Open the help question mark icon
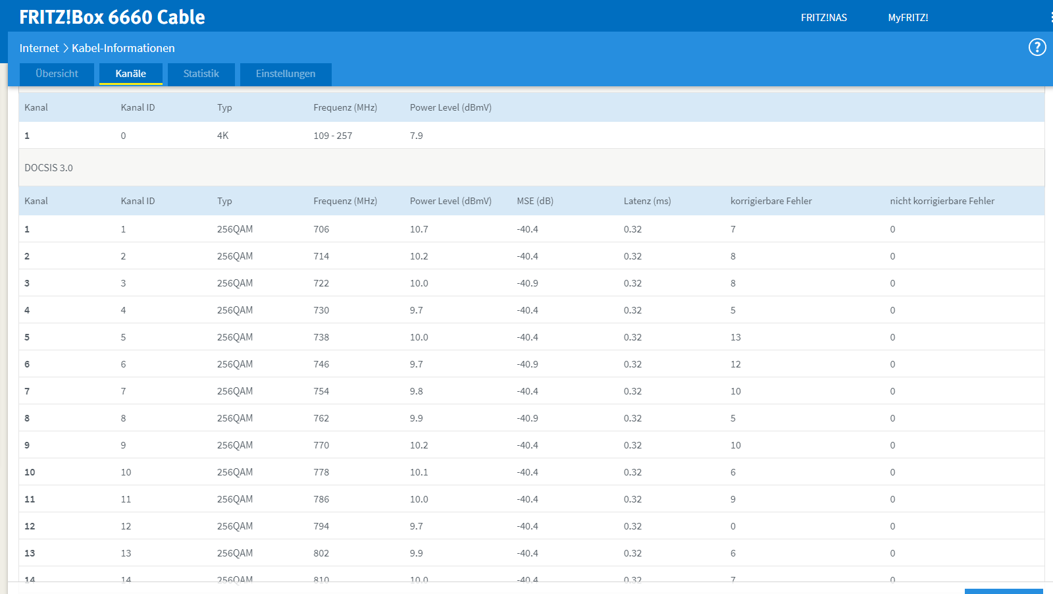Viewport: 1053px width, 594px height. coord(1037,47)
